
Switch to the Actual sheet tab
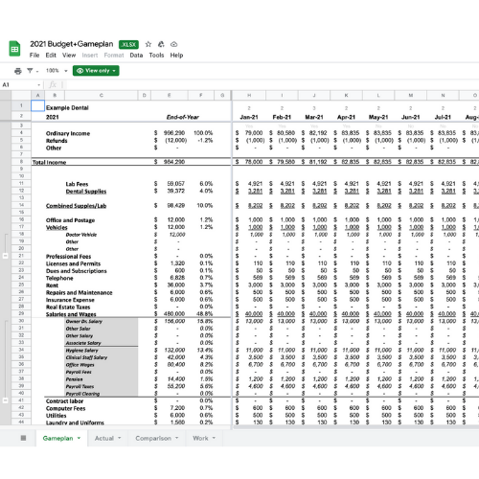(104, 438)
